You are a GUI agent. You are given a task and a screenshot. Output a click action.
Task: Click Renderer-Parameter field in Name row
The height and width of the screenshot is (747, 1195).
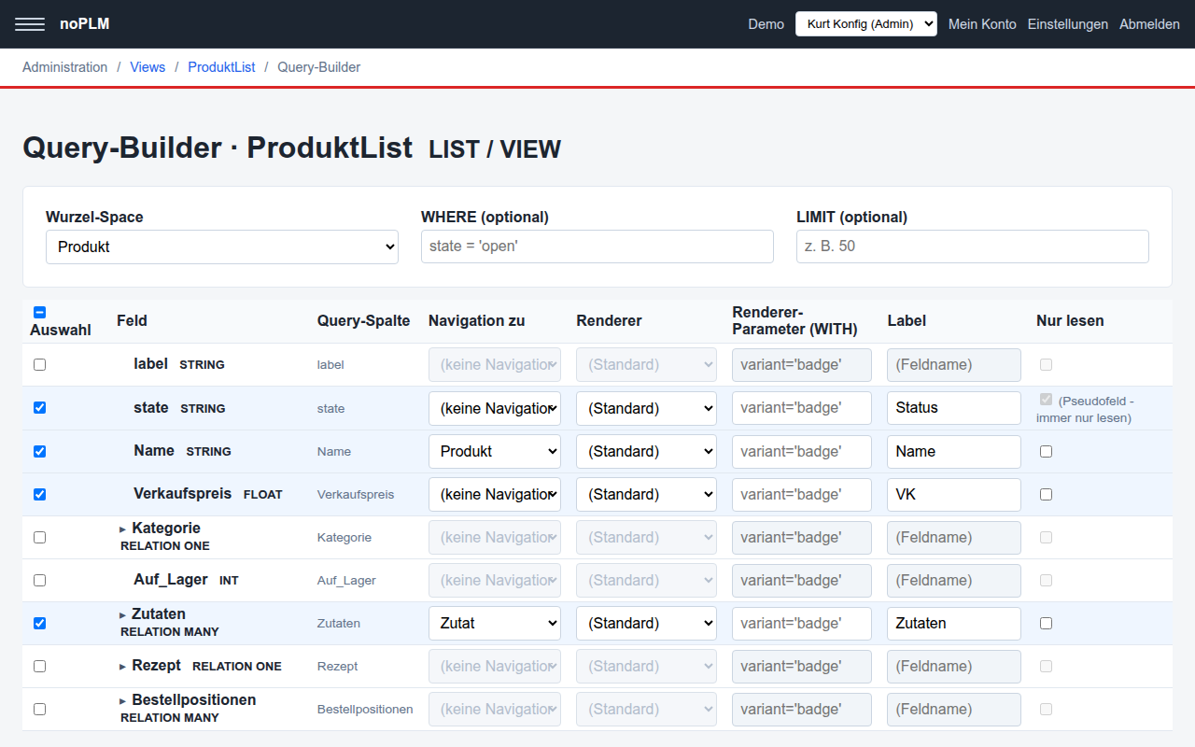(802, 451)
